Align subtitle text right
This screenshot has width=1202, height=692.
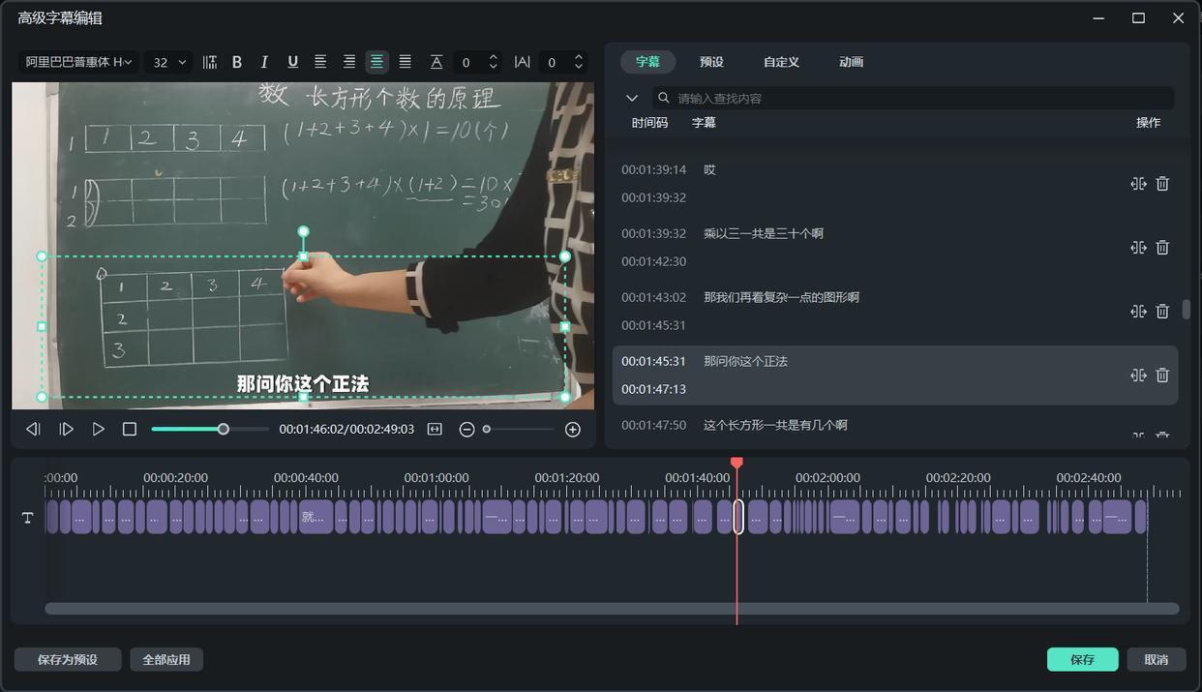point(348,62)
